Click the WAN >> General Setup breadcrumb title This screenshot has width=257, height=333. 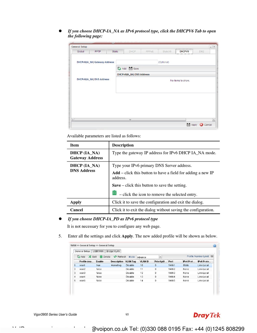pyautogui.click(x=93, y=245)
